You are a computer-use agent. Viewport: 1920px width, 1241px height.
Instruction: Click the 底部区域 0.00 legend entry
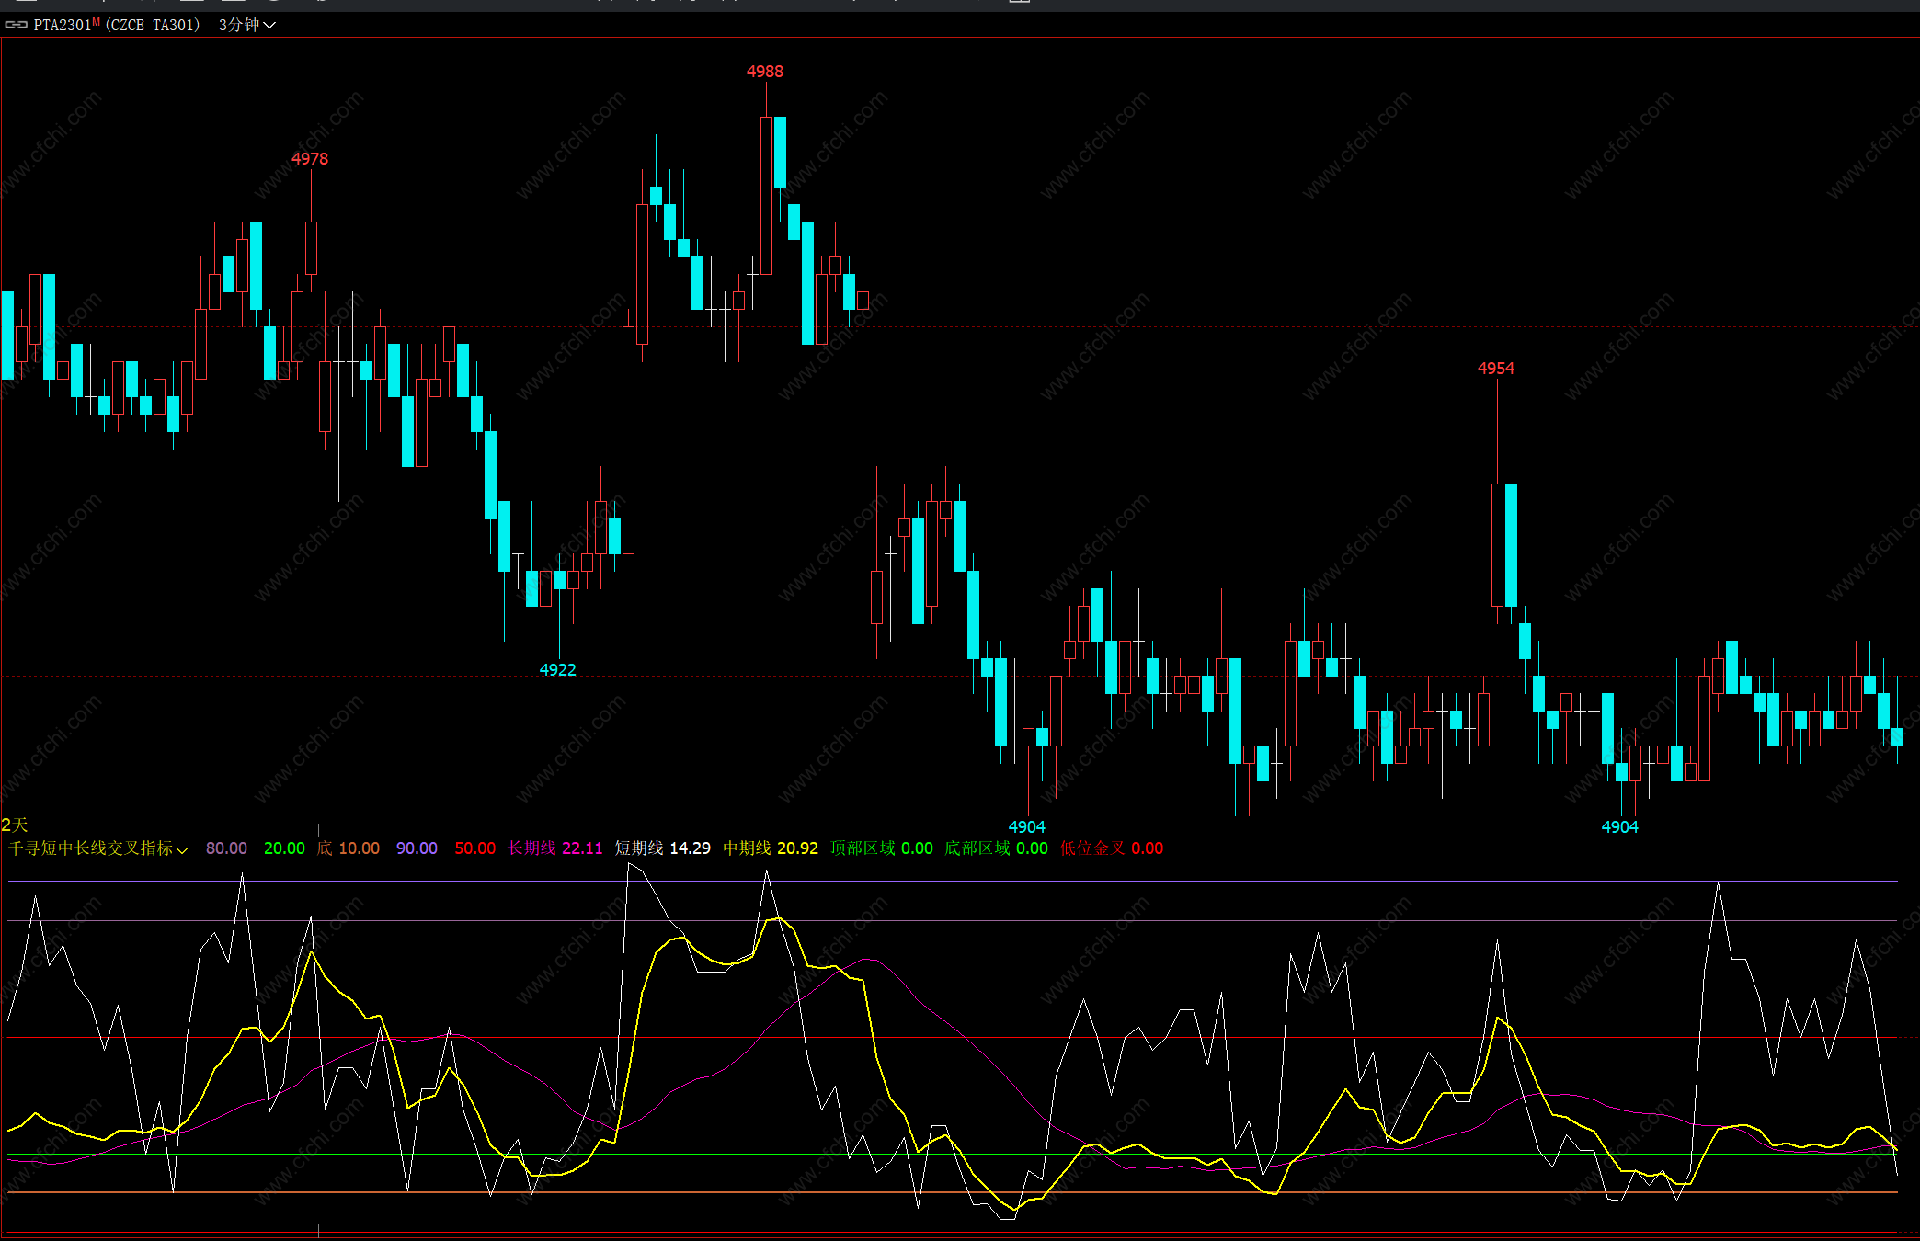pyautogui.click(x=996, y=848)
